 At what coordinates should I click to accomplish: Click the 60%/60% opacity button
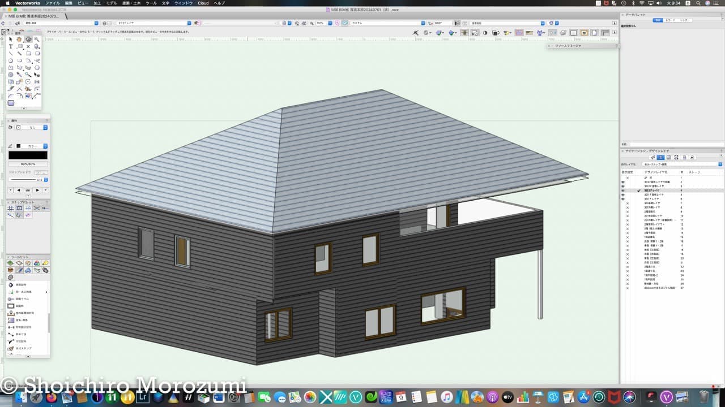tap(28, 164)
